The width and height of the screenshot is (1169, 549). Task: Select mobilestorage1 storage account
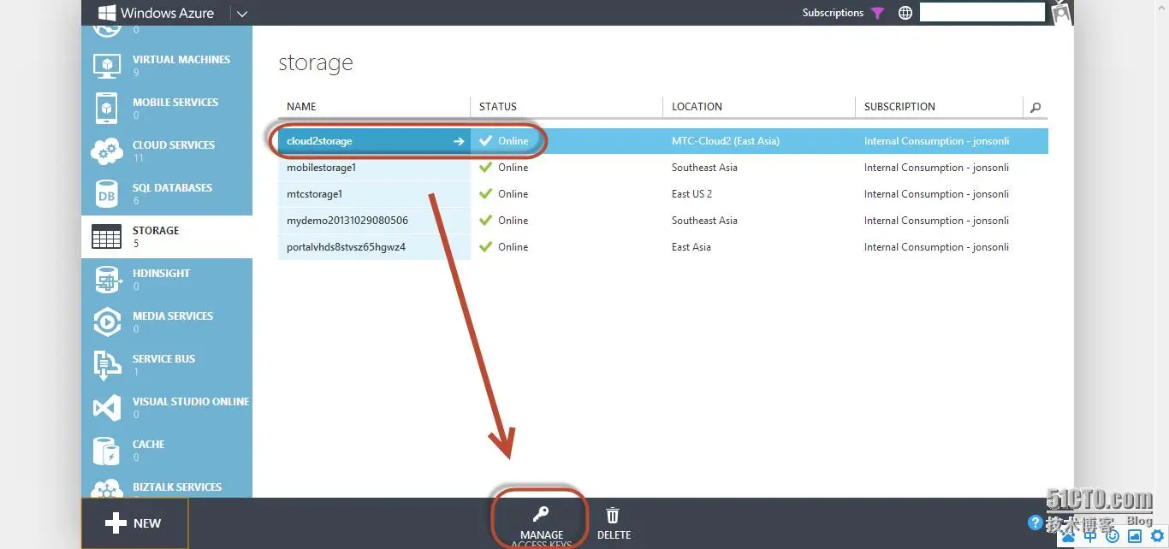coord(321,168)
